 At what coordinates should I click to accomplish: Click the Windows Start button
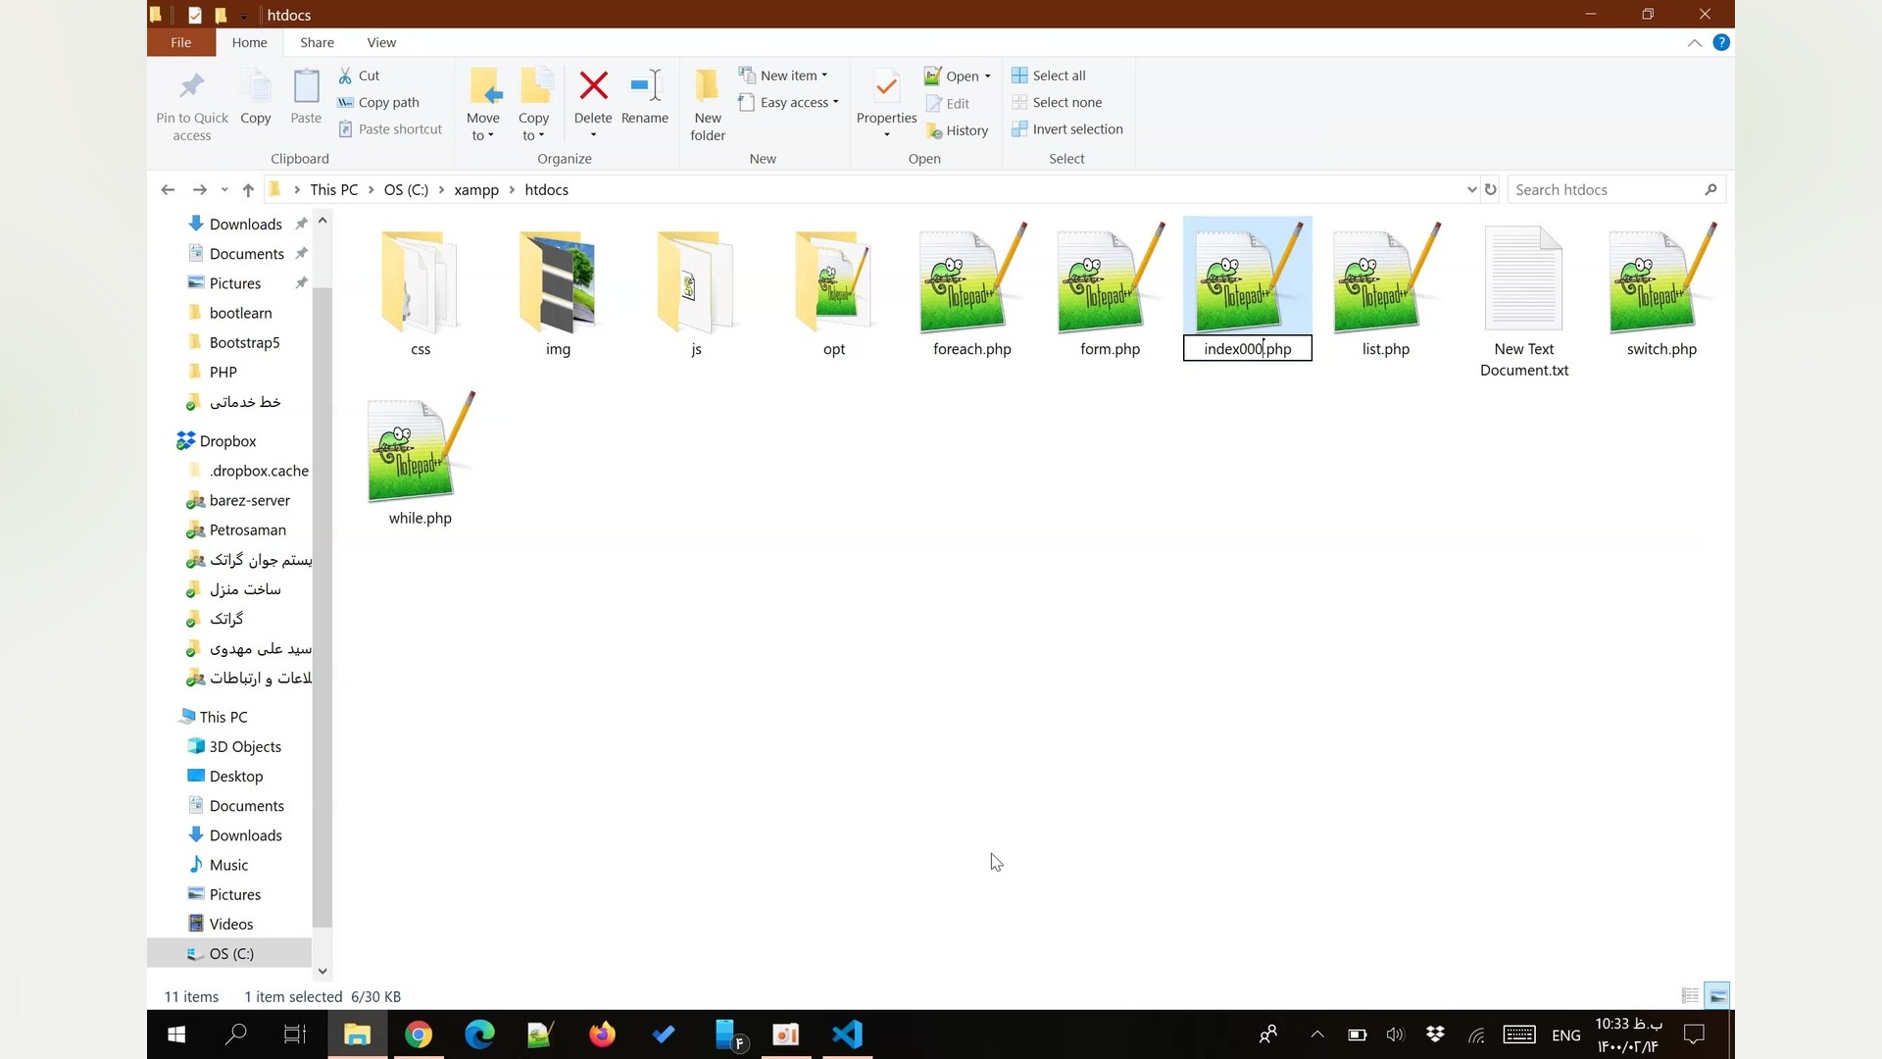(176, 1034)
